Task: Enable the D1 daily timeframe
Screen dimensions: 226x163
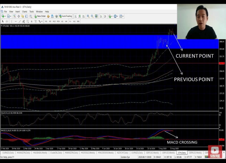Action: pos(70,21)
